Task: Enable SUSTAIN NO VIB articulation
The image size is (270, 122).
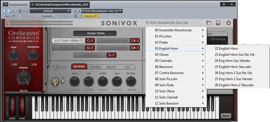Action: pyautogui.click(x=114, y=41)
